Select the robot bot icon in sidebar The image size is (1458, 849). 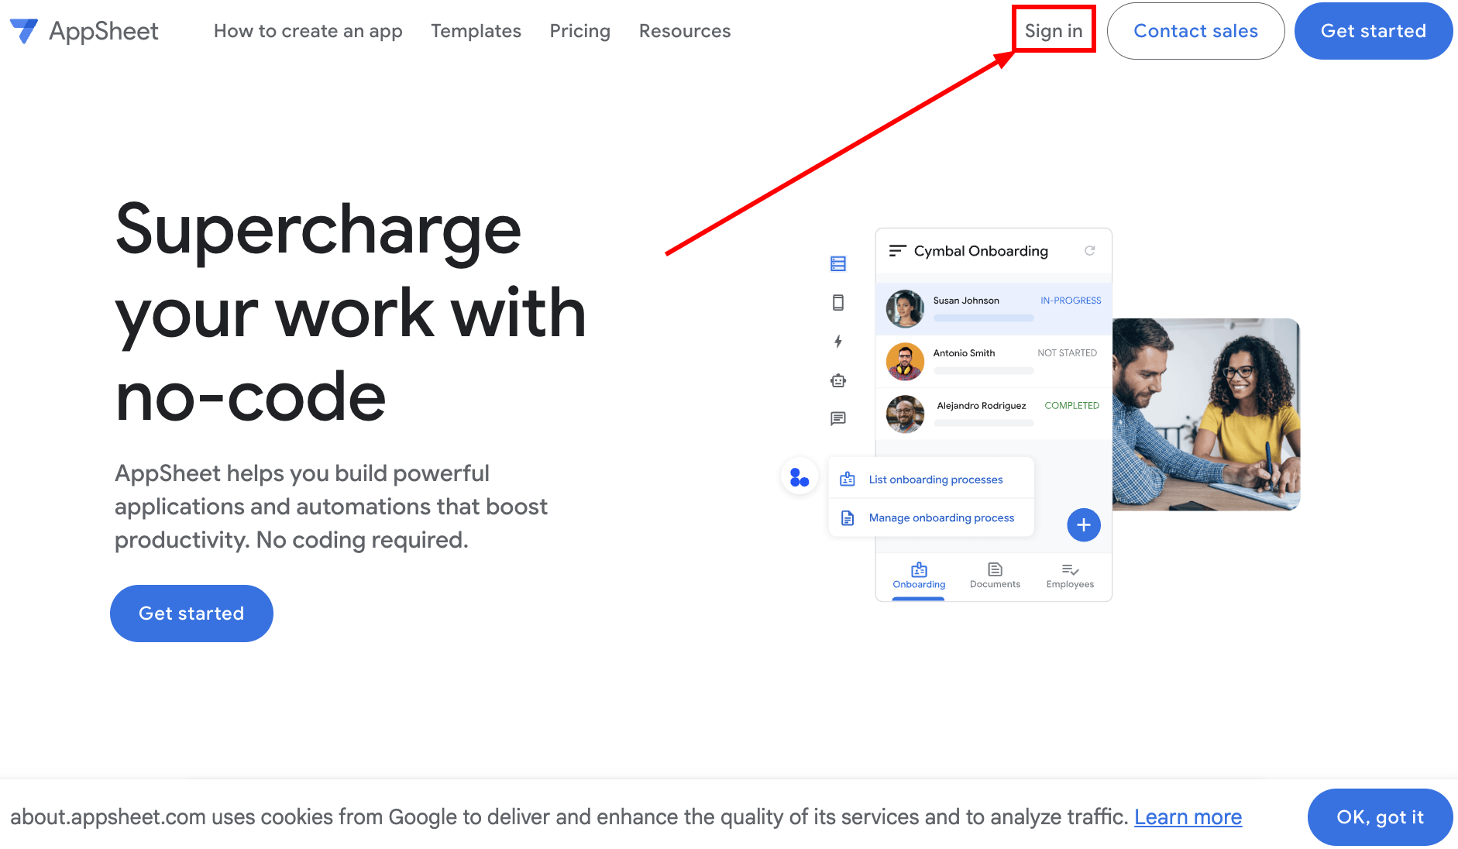click(838, 380)
